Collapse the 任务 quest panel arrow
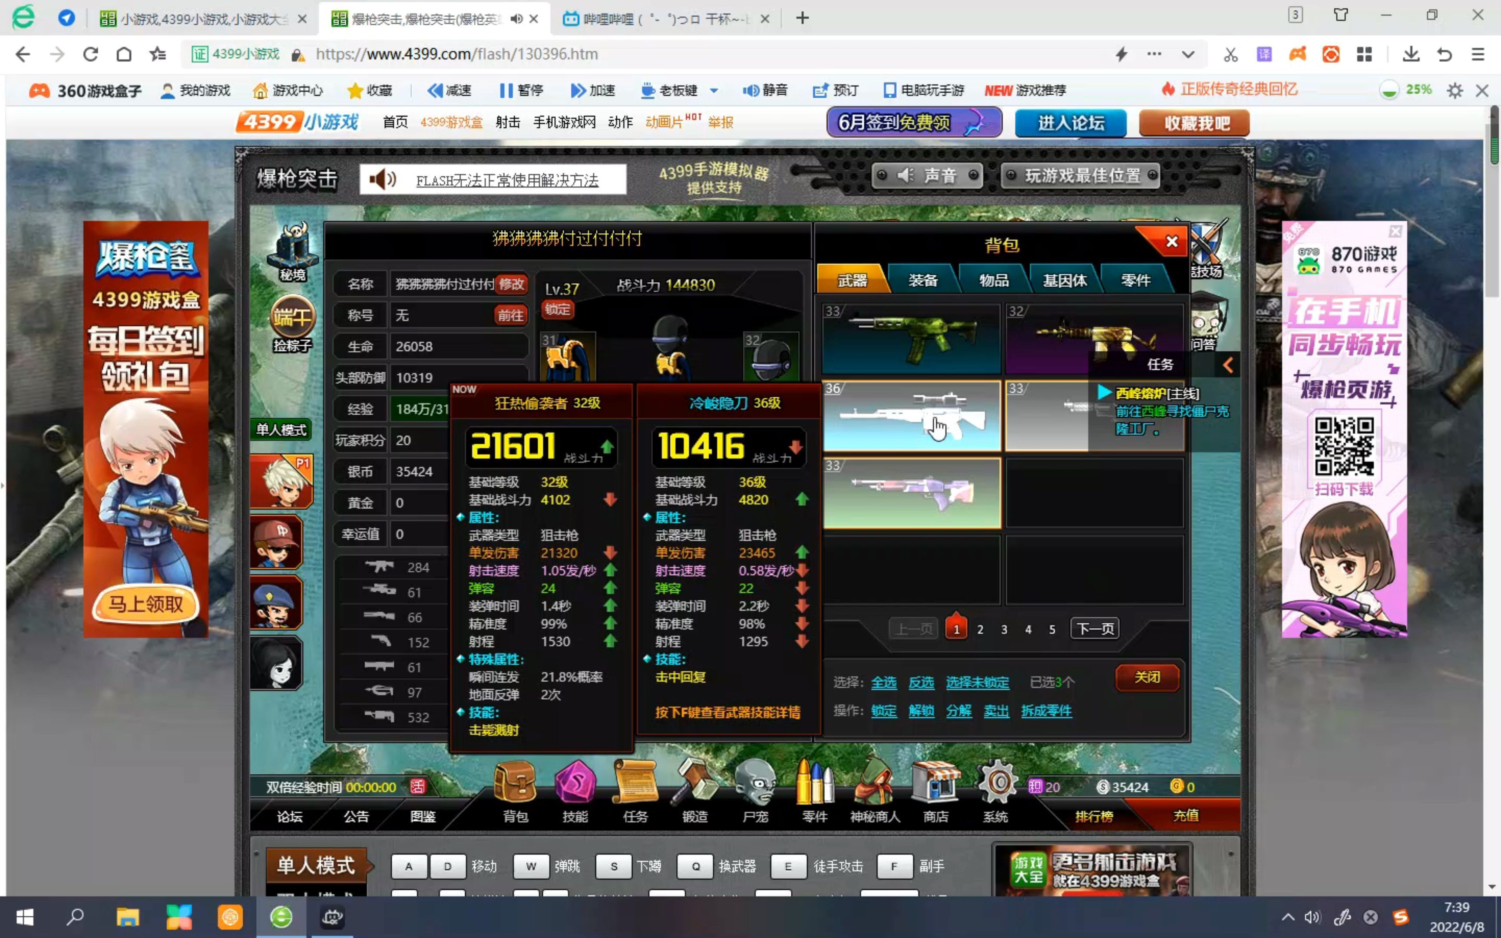 pos(1228,365)
